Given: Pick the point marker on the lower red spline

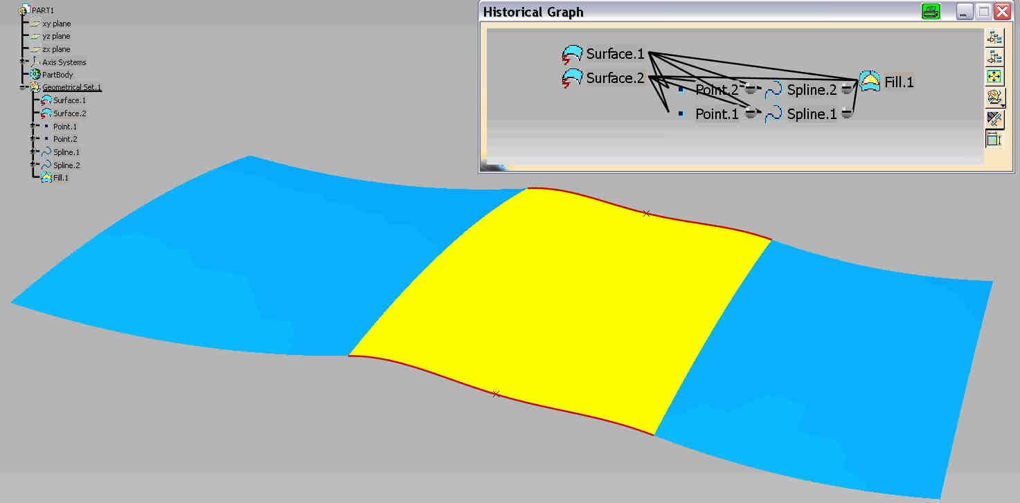Looking at the screenshot, I should (x=496, y=394).
